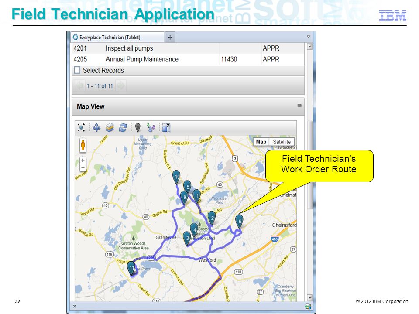
Task: Open work order 4201
Action: click(x=80, y=48)
